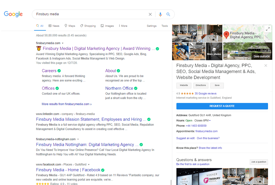Switch to the News tab
The width and height of the screenshot is (275, 185).
54,26
